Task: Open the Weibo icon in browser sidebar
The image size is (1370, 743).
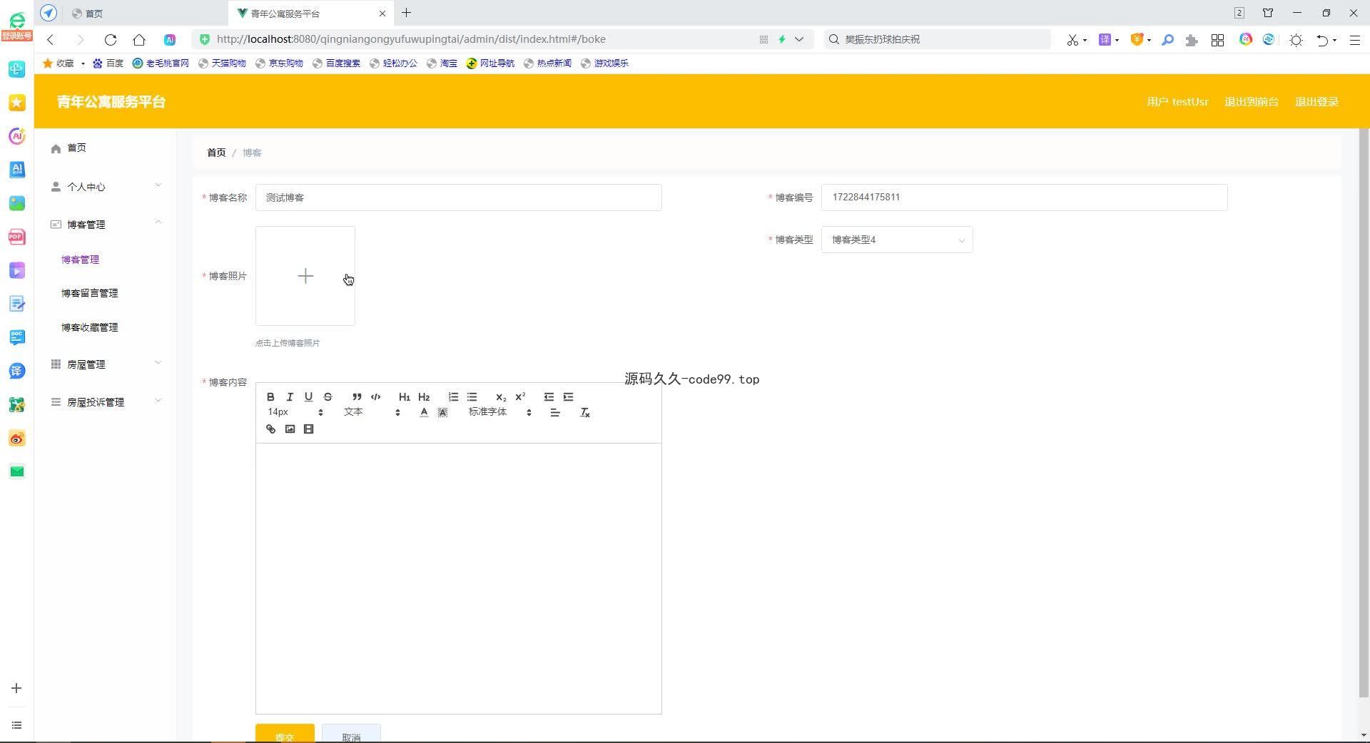Action: (17, 439)
